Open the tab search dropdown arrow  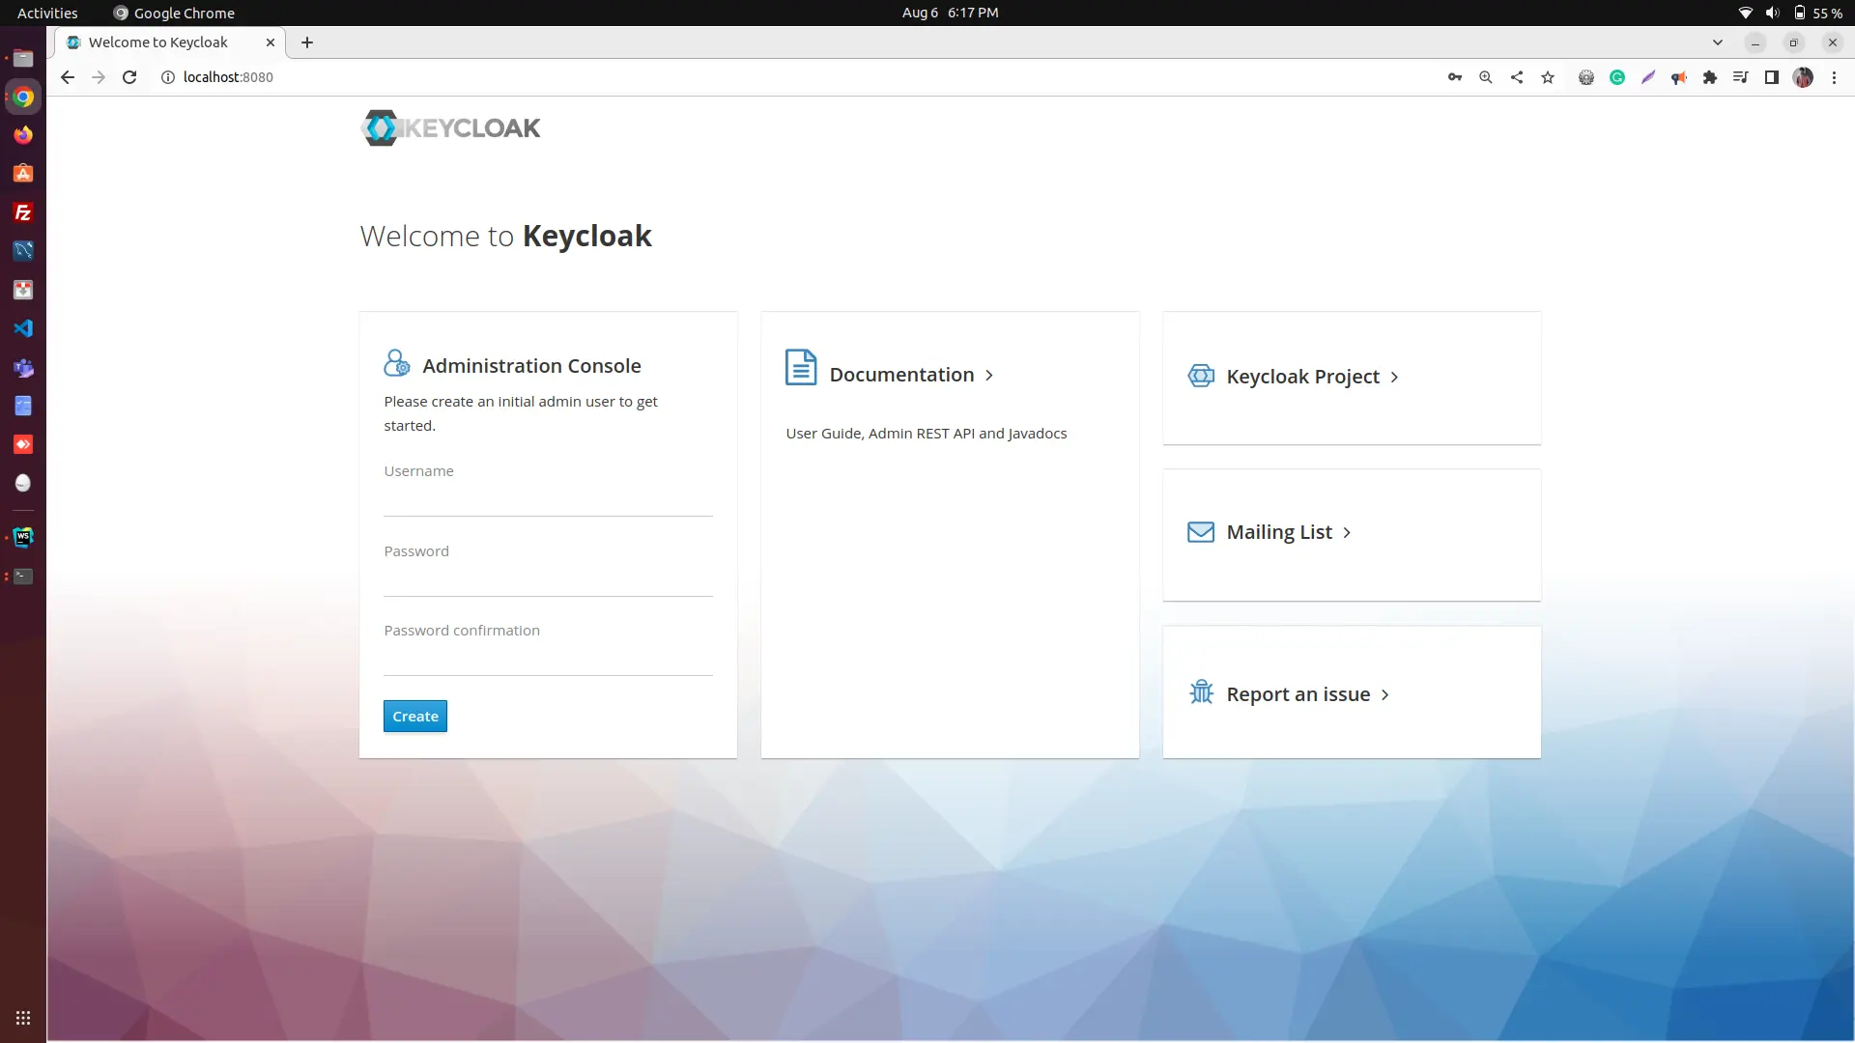pyautogui.click(x=1717, y=42)
